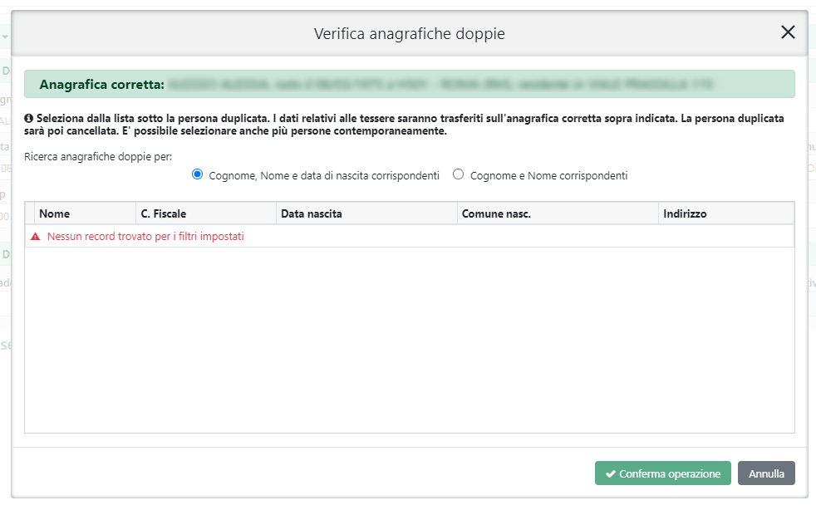This screenshot has height=510, width=816.
Task: Sort the table by Nome column
Action: (55, 213)
